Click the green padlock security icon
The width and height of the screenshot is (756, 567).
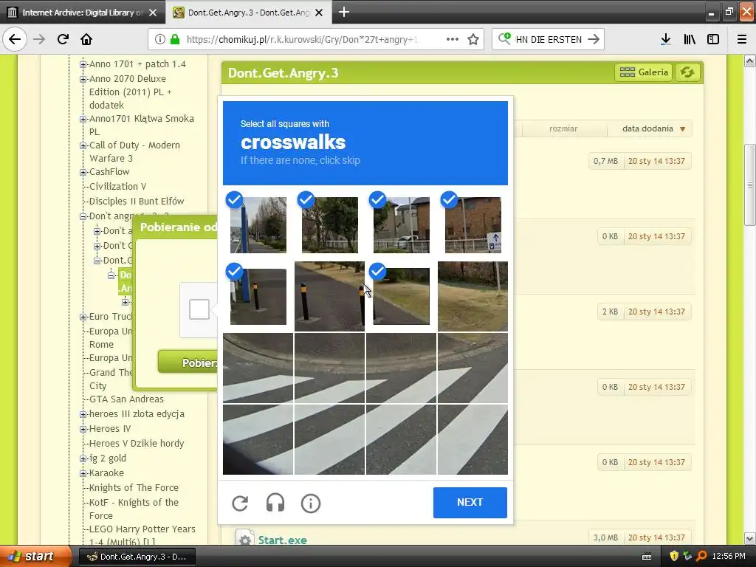coord(175,39)
